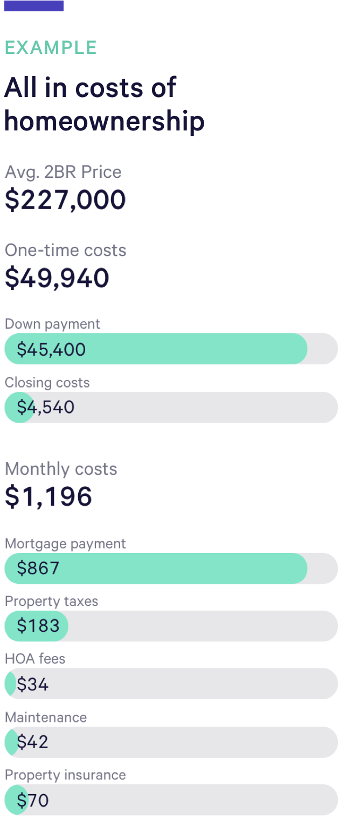Click the Avg. 2BR Price label

coord(63,172)
